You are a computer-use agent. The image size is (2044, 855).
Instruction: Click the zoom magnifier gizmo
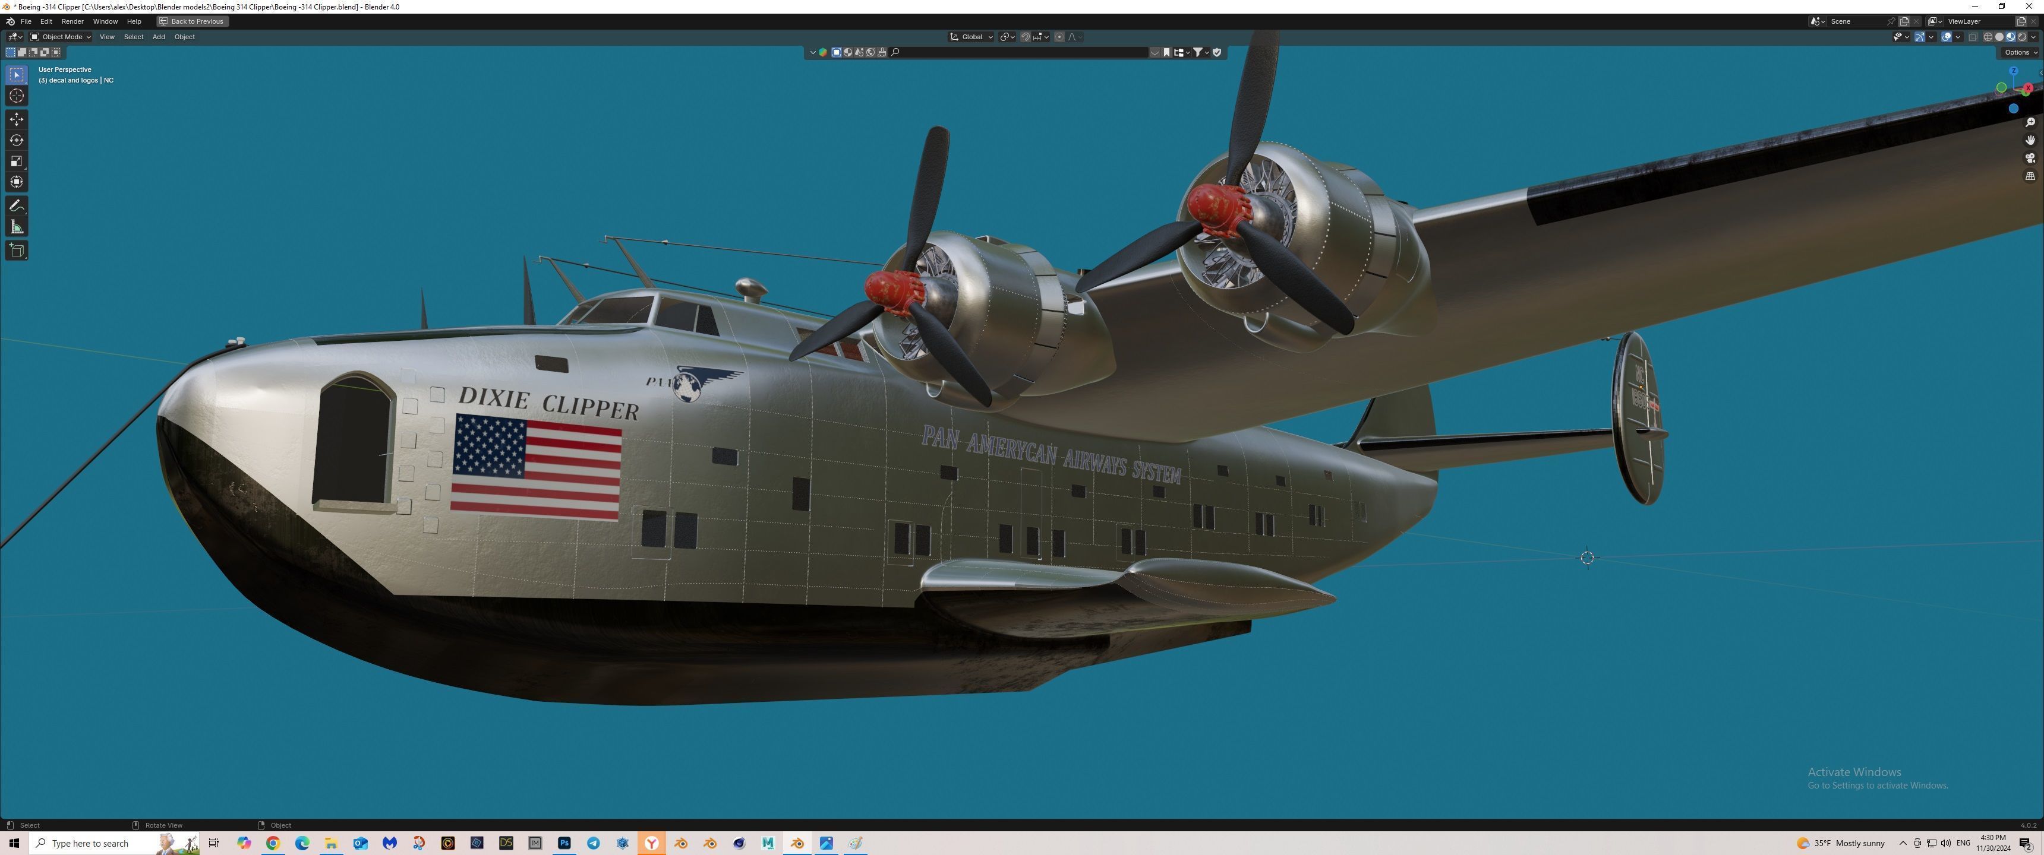pos(2030,122)
